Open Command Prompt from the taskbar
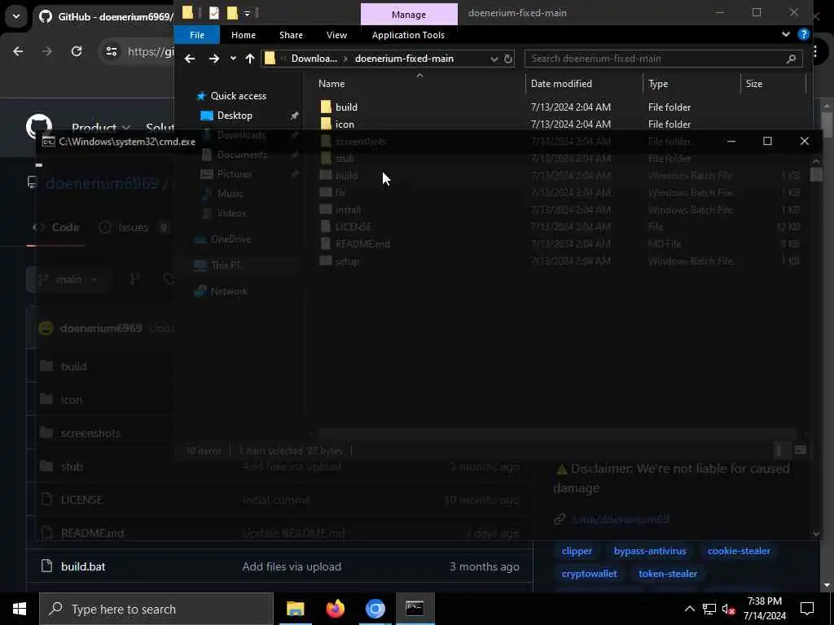Image resolution: width=834 pixels, height=625 pixels. [x=415, y=609]
